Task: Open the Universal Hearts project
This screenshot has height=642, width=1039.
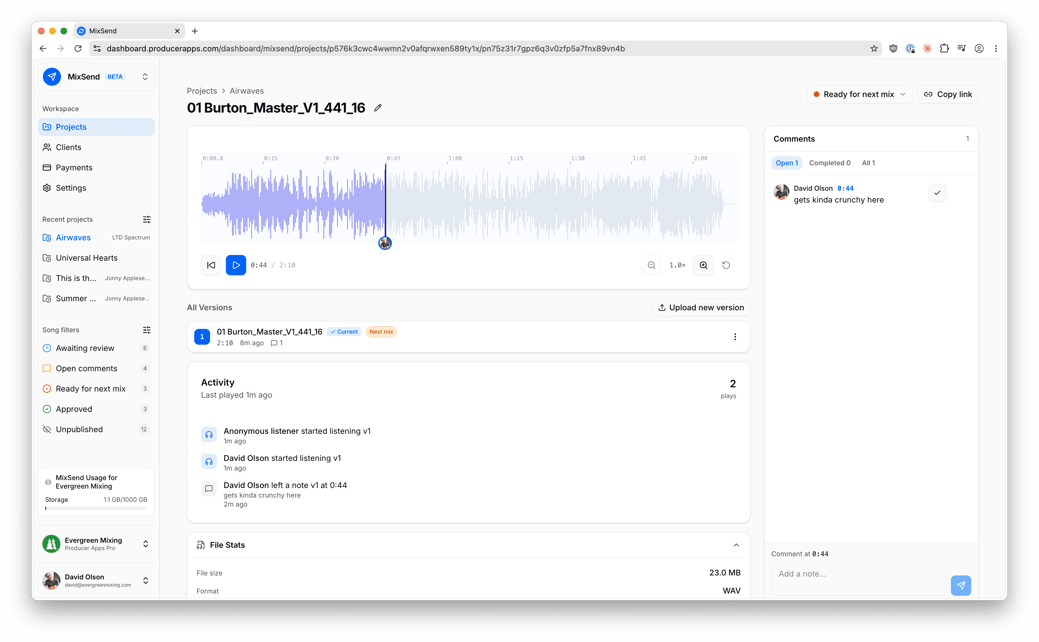Action: click(x=96, y=258)
